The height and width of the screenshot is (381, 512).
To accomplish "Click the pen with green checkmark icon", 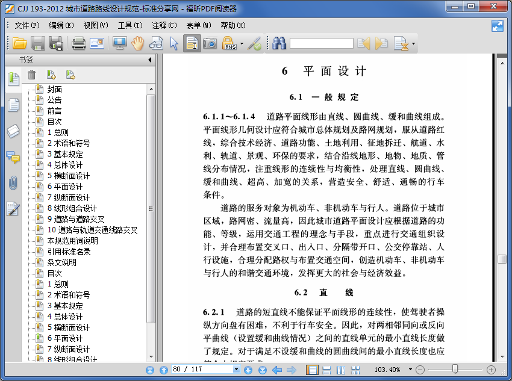I will click(254, 43).
